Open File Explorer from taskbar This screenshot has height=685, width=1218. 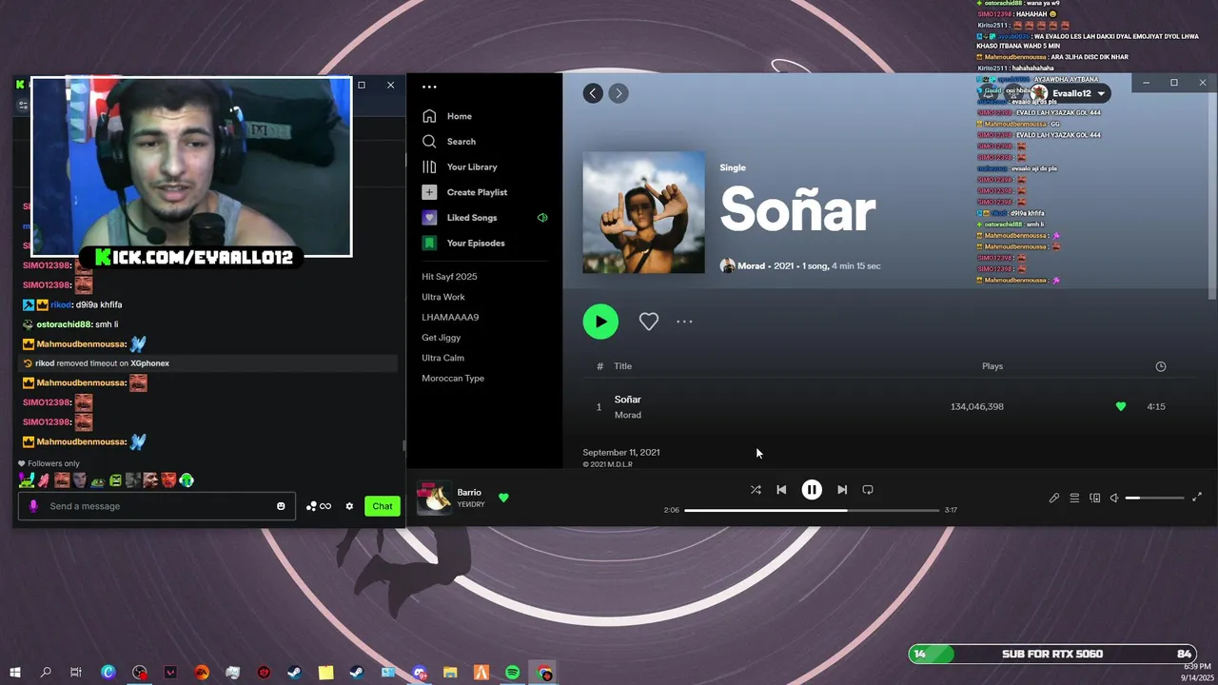[450, 673]
